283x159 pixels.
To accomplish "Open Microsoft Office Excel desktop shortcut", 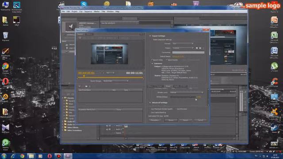I will pyautogui.click(x=274, y=38).
